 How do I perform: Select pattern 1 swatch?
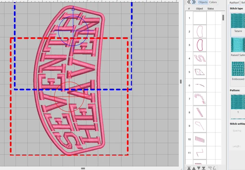[x=238, y=103]
